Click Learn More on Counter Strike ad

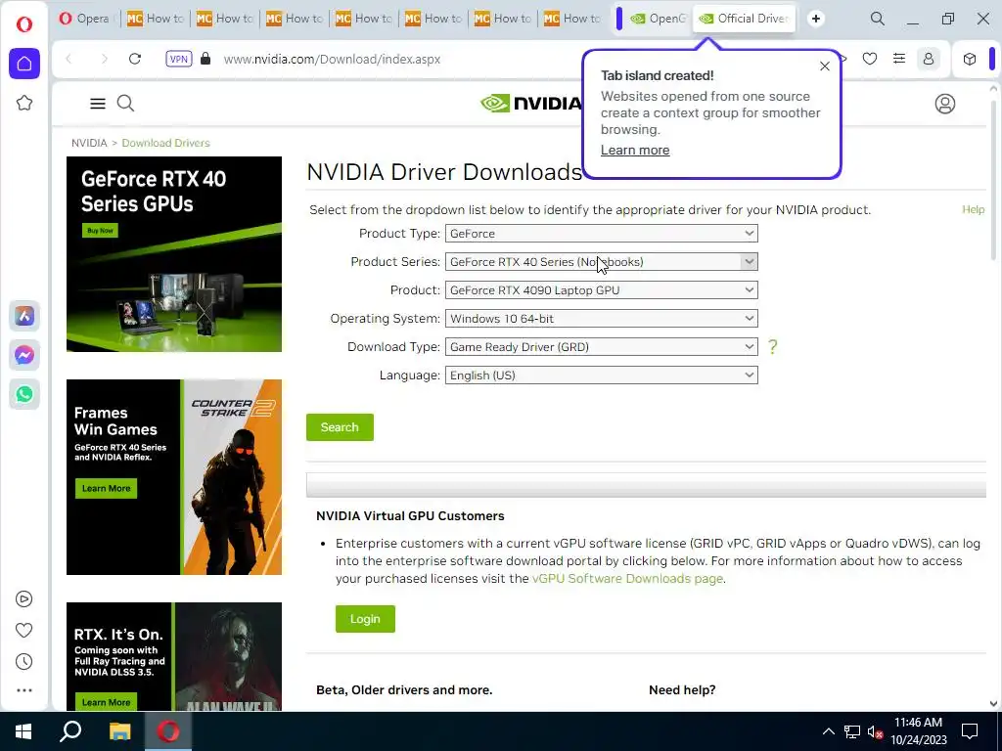[106, 489]
